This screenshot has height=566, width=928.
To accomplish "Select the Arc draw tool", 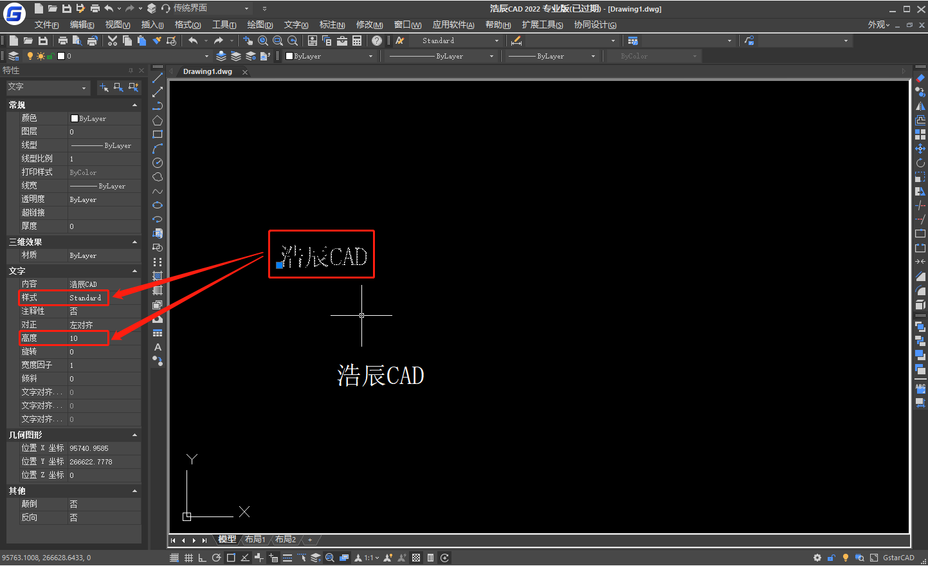I will pyautogui.click(x=158, y=149).
